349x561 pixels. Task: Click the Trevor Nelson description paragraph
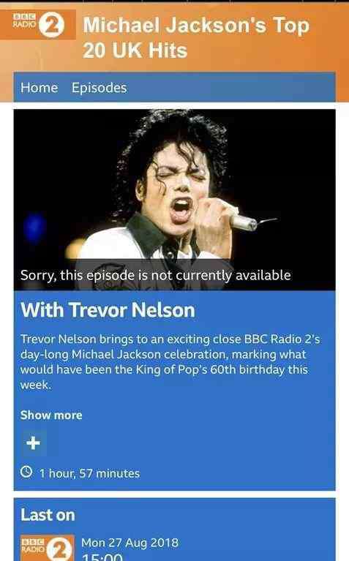tap(170, 362)
